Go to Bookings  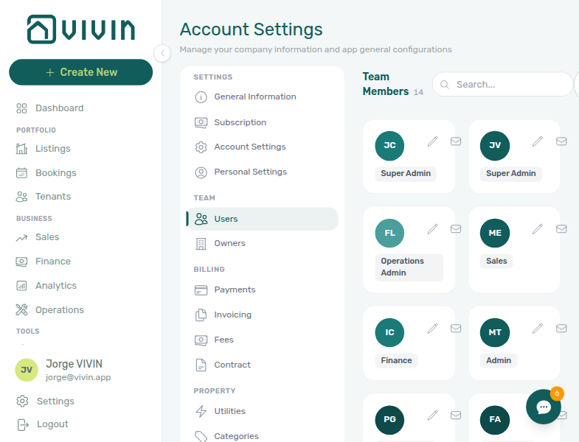tap(46, 172)
